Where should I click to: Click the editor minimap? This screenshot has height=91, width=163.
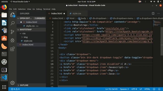pyautogui.click(x=157, y=23)
